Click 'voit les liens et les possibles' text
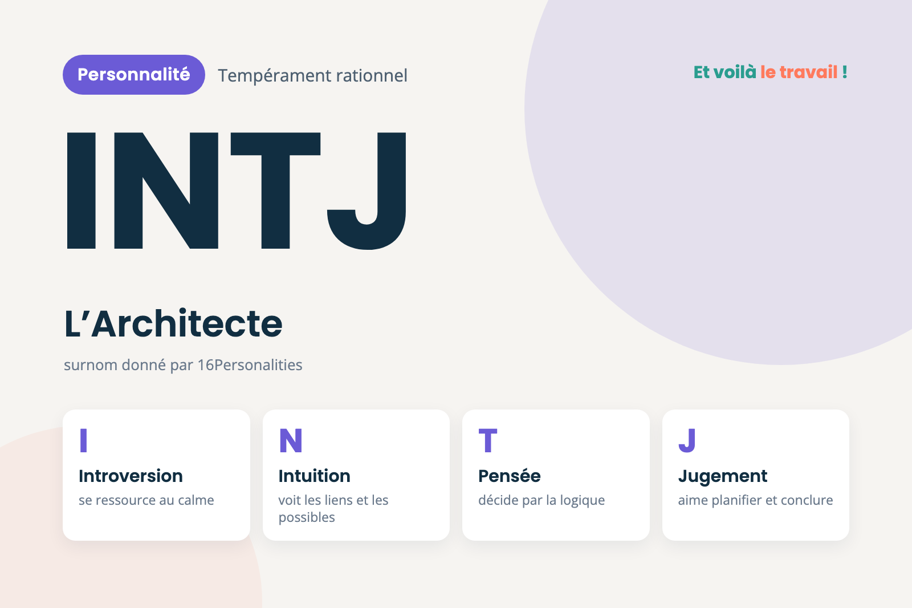The image size is (912, 608). coord(333,509)
